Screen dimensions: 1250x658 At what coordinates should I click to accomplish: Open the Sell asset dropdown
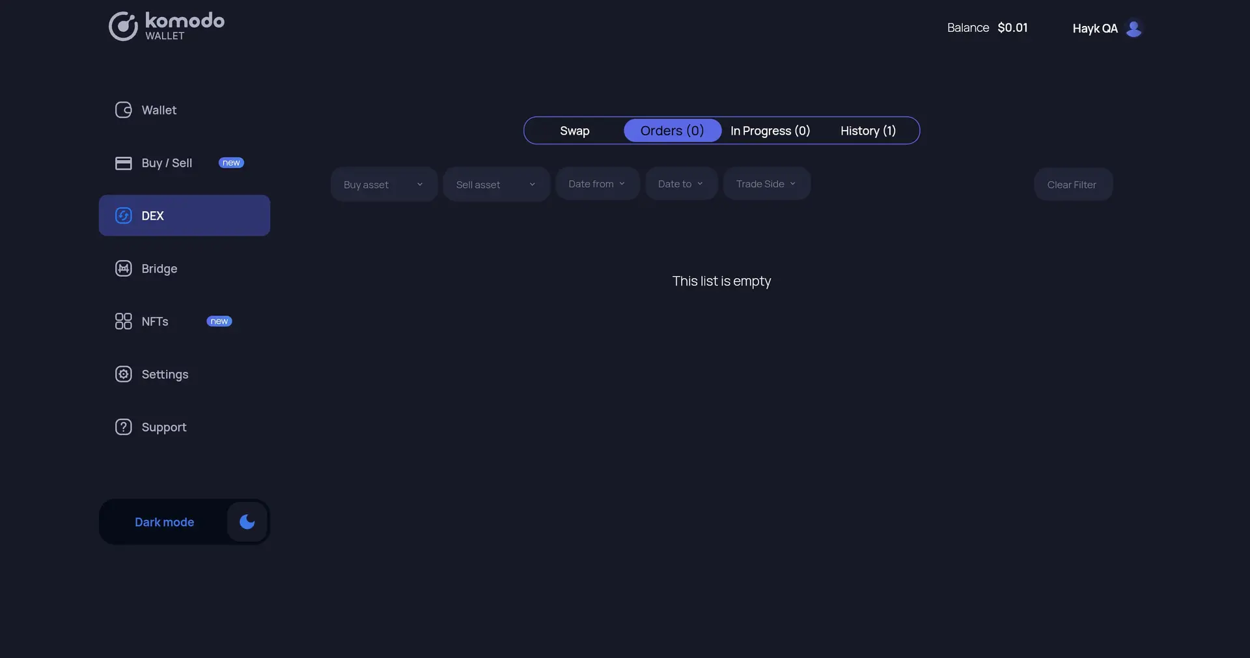click(x=496, y=184)
